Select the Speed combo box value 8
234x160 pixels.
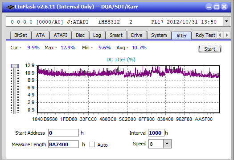(156, 144)
